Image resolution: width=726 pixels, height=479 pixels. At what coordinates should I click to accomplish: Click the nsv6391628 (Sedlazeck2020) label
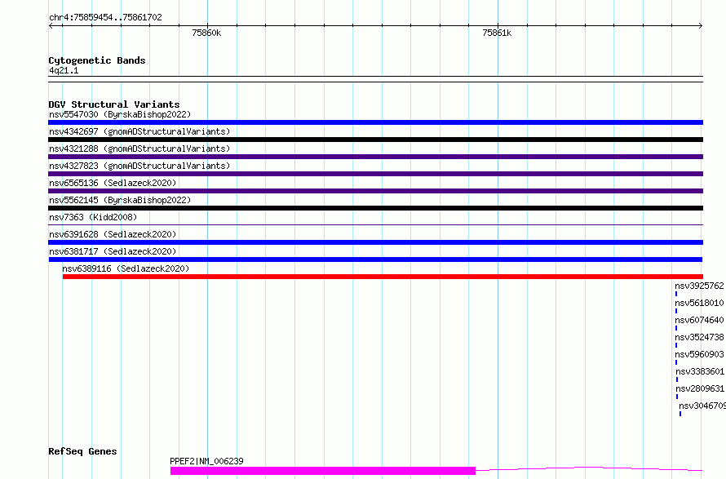point(113,234)
